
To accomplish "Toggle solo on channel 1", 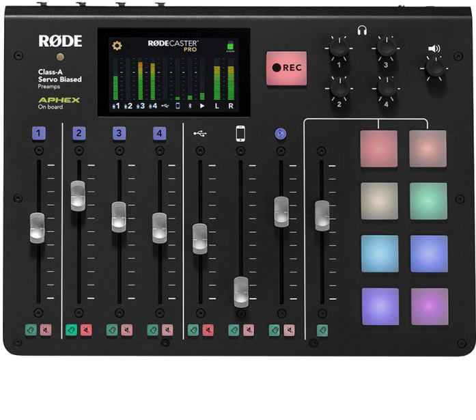I will pos(31,330).
